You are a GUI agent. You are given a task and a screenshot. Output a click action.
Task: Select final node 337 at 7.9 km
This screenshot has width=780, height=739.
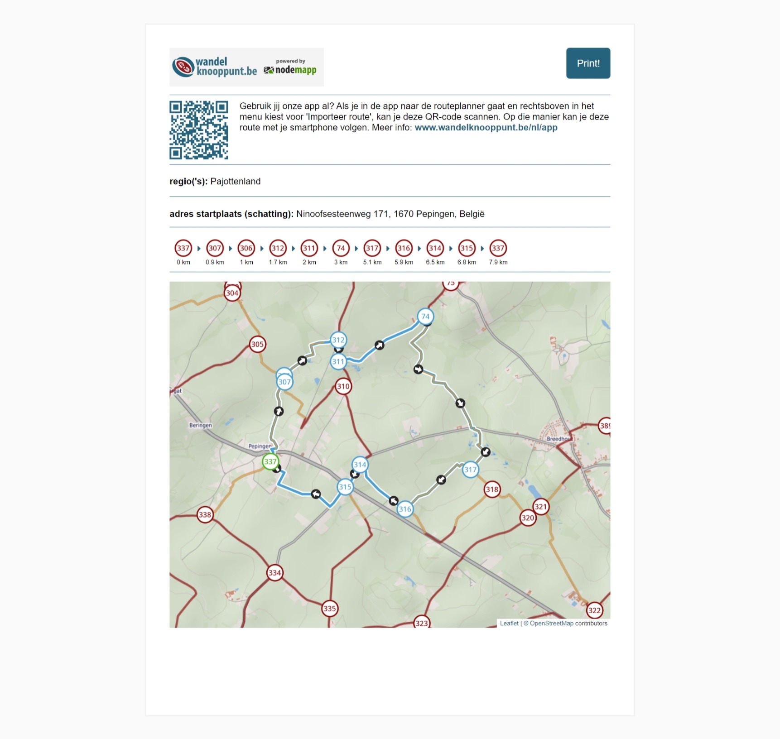click(x=498, y=248)
